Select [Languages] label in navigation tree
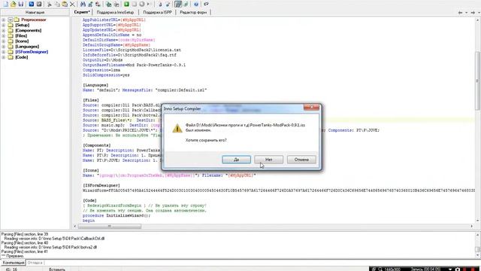 pyautogui.click(x=27, y=47)
